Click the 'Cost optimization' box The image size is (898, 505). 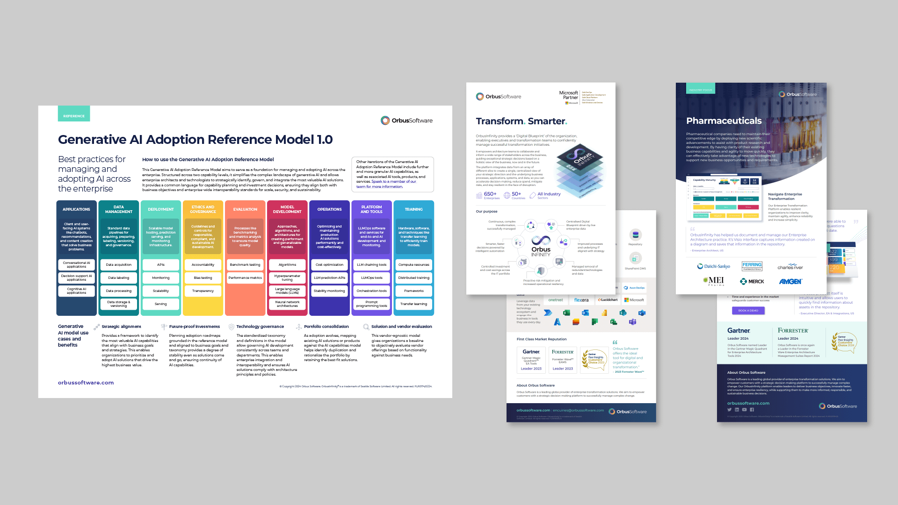pyautogui.click(x=329, y=265)
